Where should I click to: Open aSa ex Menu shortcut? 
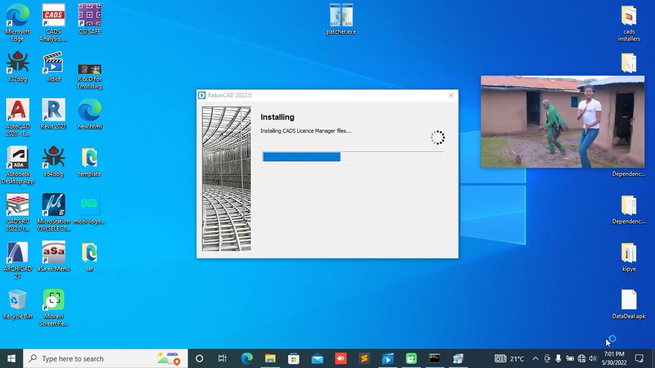pos(53,257)
